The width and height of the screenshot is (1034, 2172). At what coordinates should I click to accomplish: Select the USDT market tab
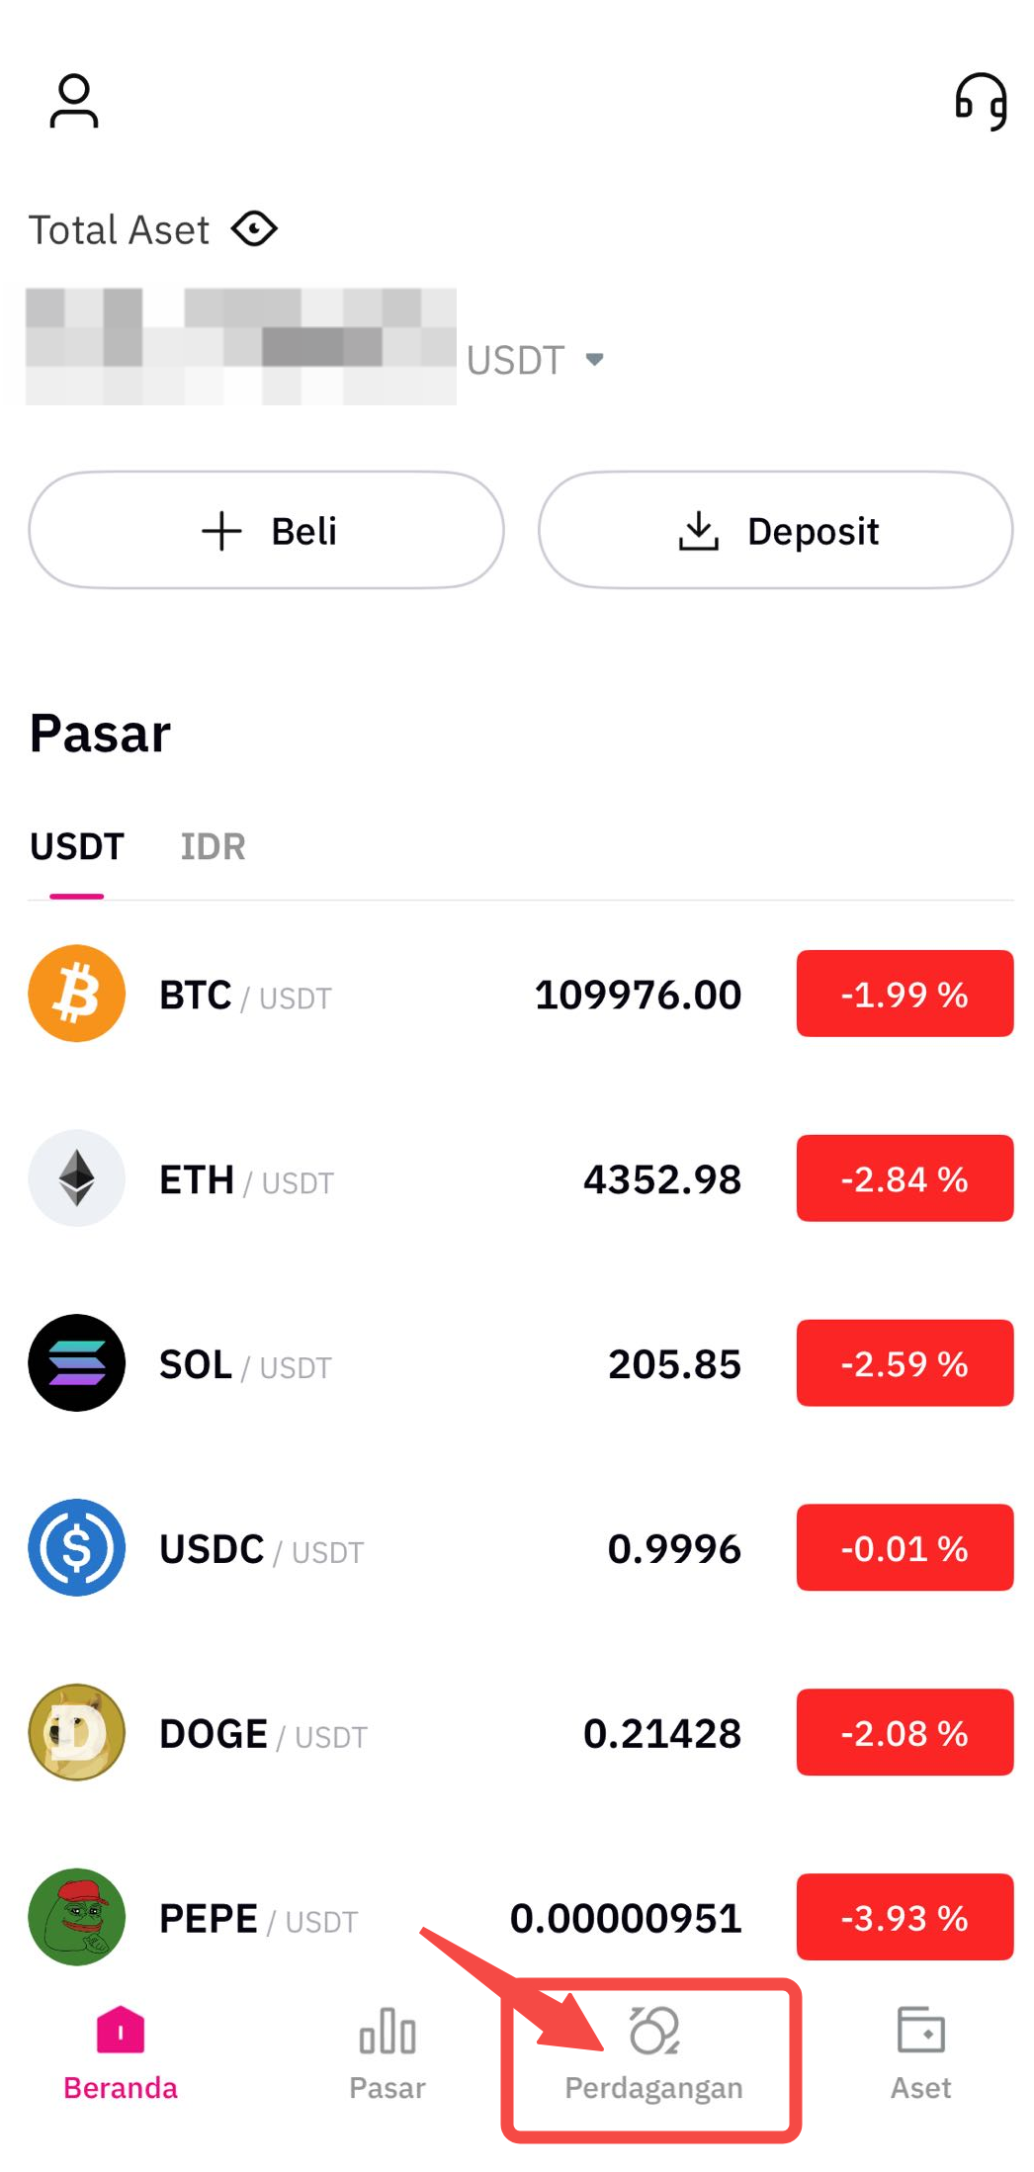[x=77, y=847]
